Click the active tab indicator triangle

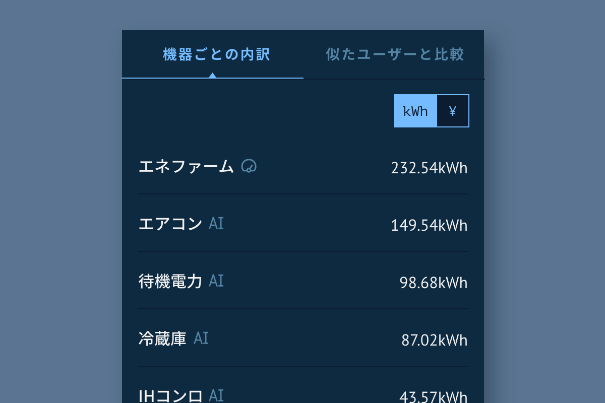pos(213,76)
